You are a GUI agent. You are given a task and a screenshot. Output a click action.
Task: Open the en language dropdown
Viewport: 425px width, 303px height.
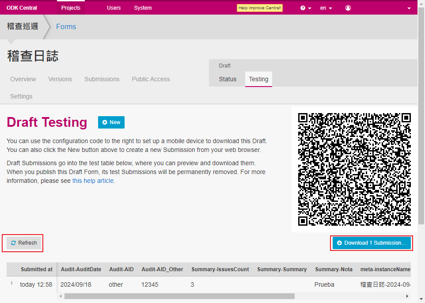pos(326,8)
